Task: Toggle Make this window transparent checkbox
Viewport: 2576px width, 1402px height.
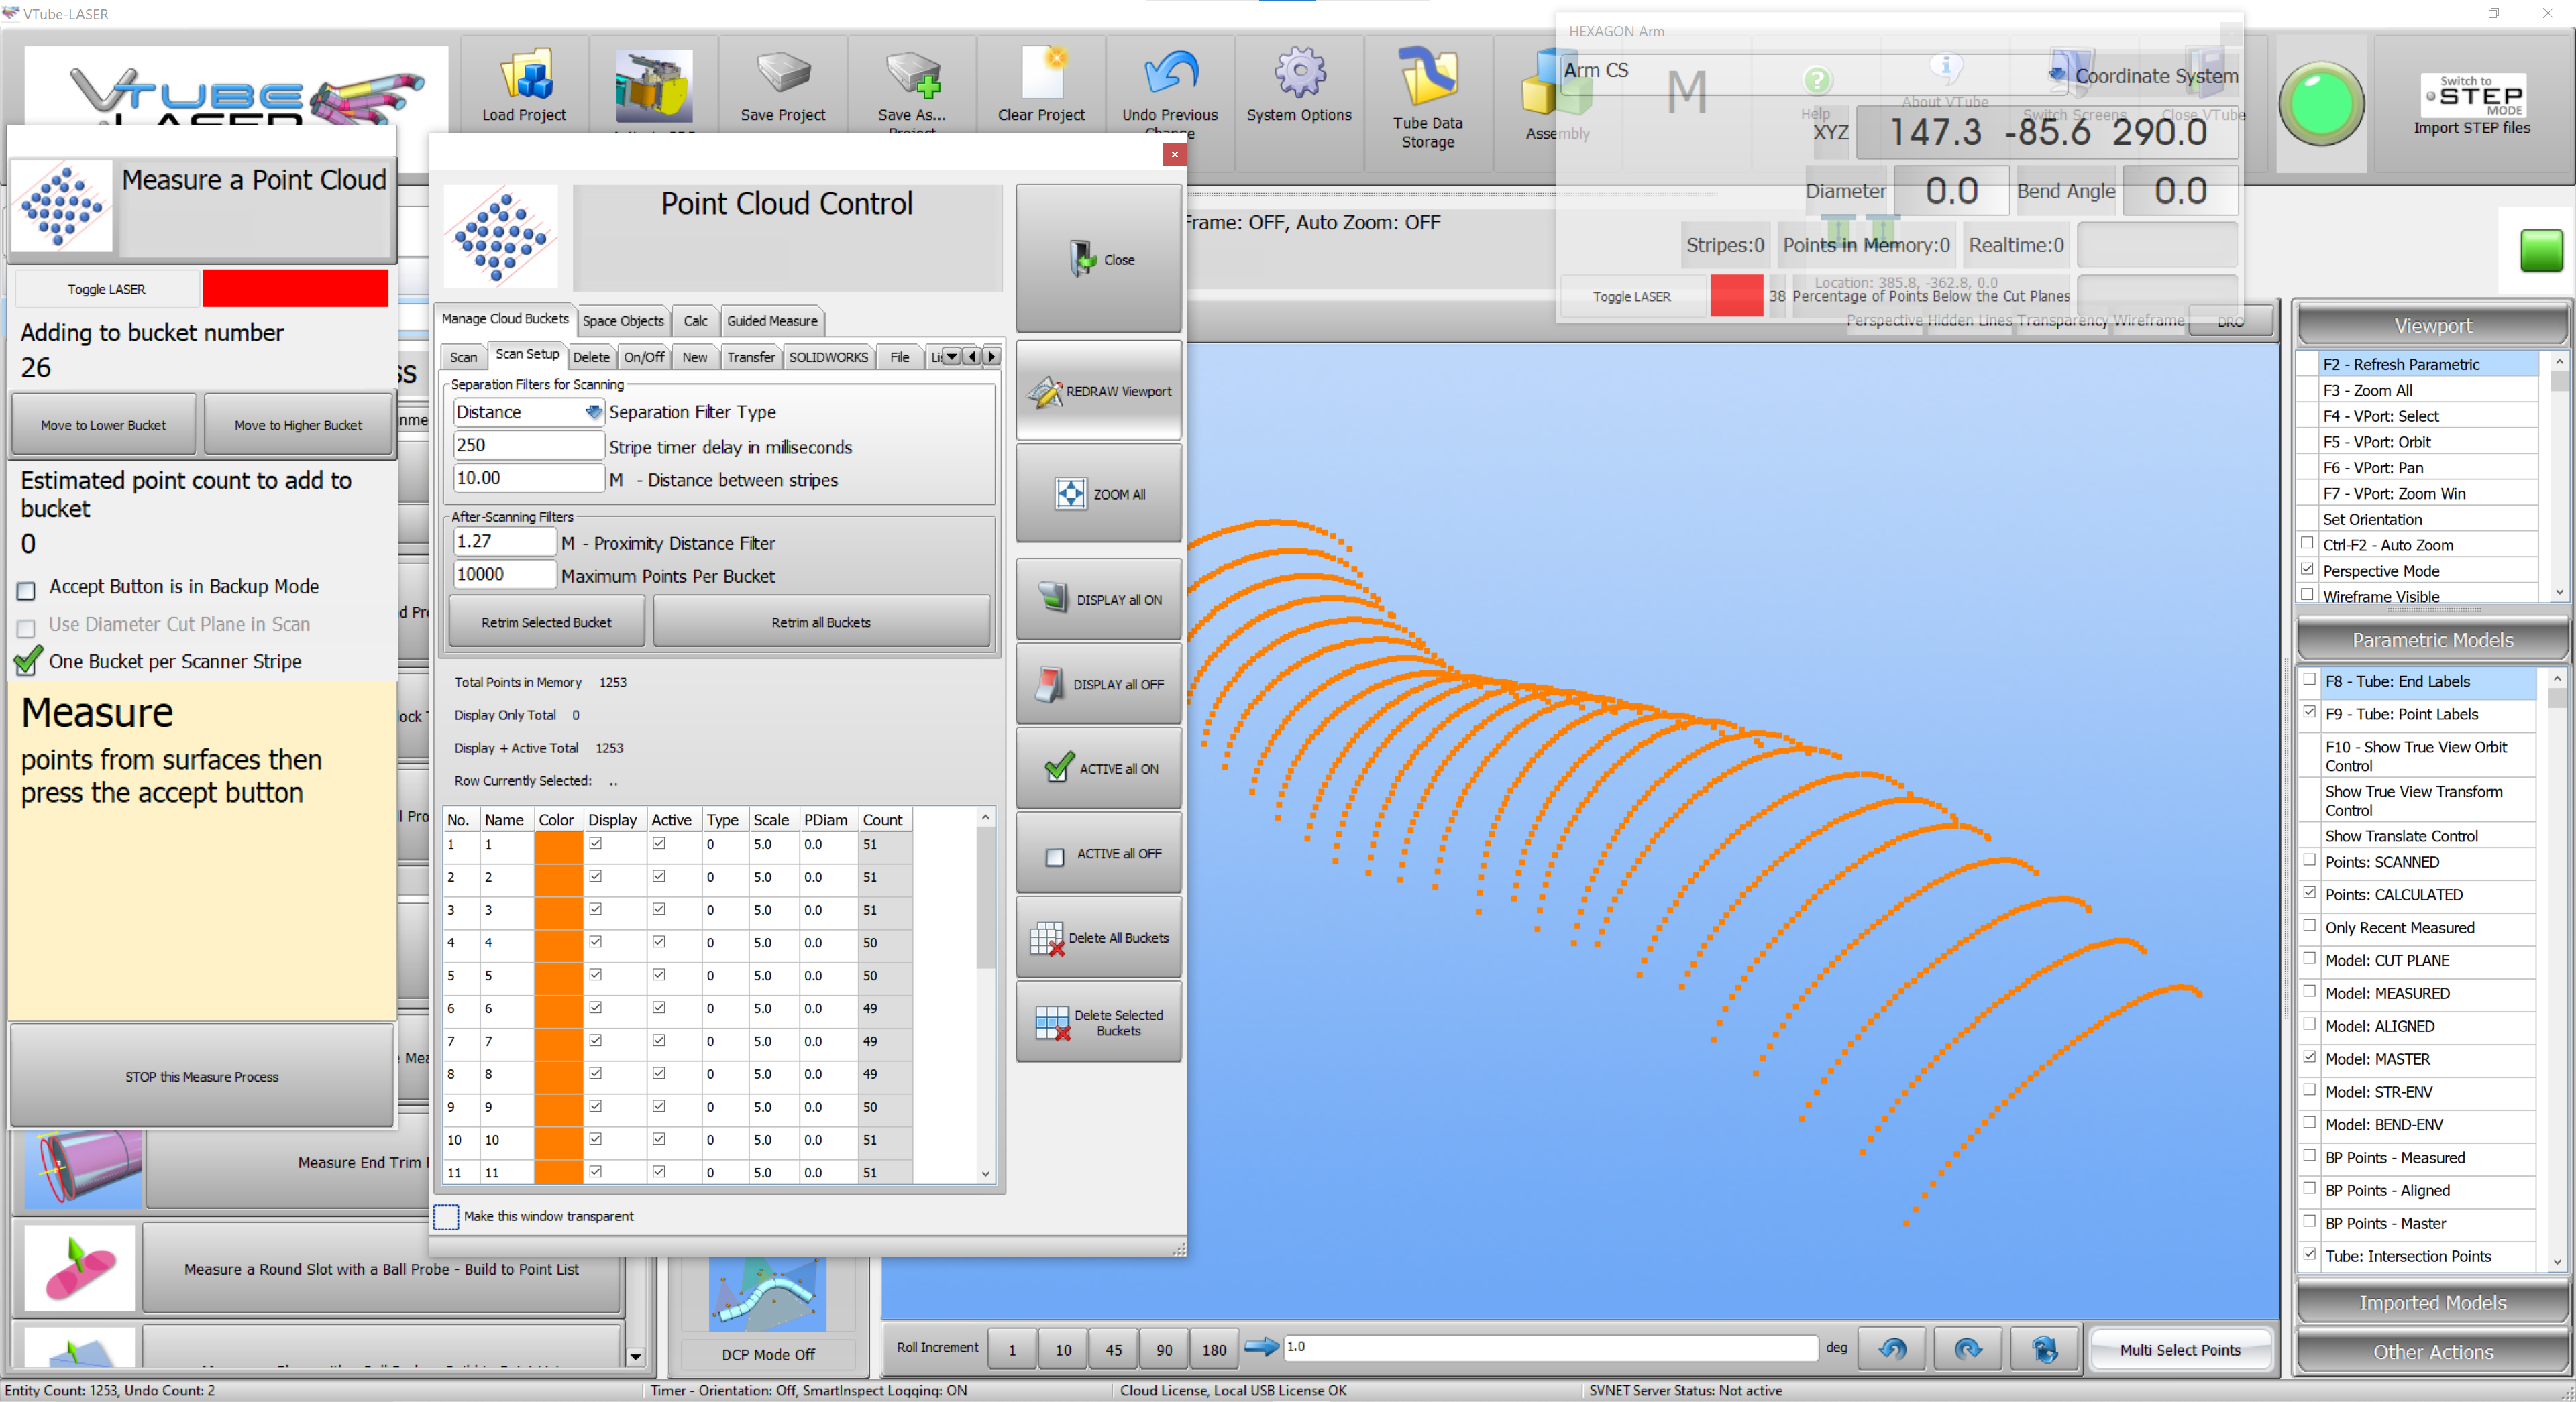Action: tap(445, 1216)
